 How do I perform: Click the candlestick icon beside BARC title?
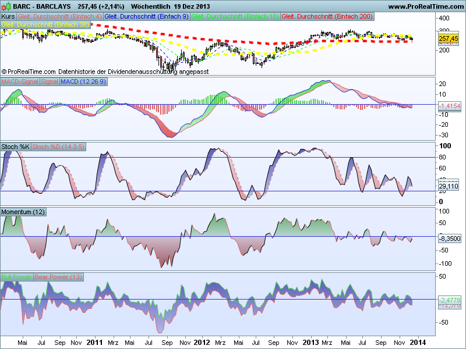point(6,6)
